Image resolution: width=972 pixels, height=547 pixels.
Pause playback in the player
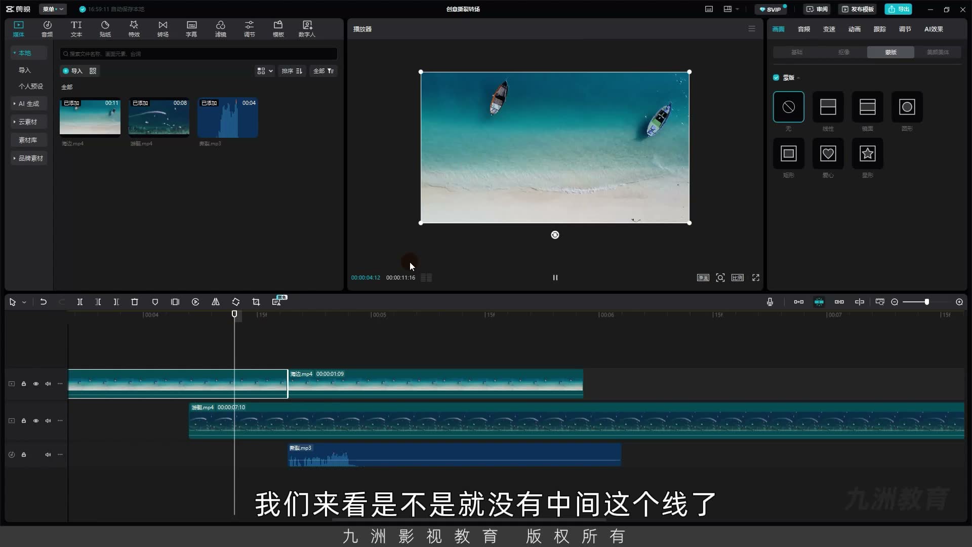(555, 278)
